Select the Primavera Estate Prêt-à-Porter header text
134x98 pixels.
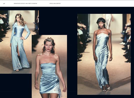25,3
